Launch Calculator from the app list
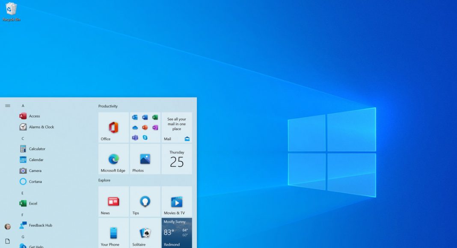Screen dimensions: 457x248 (x=33, y=149)
